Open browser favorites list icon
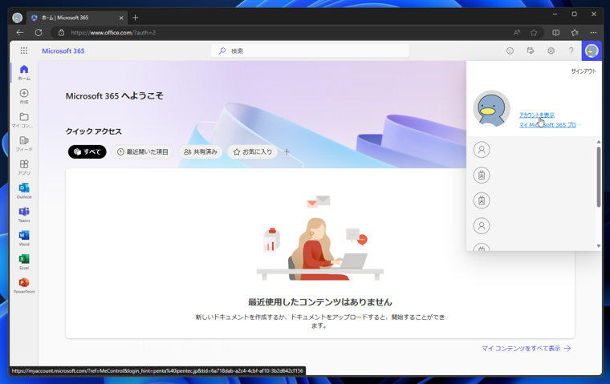 (x=575, y=33)
